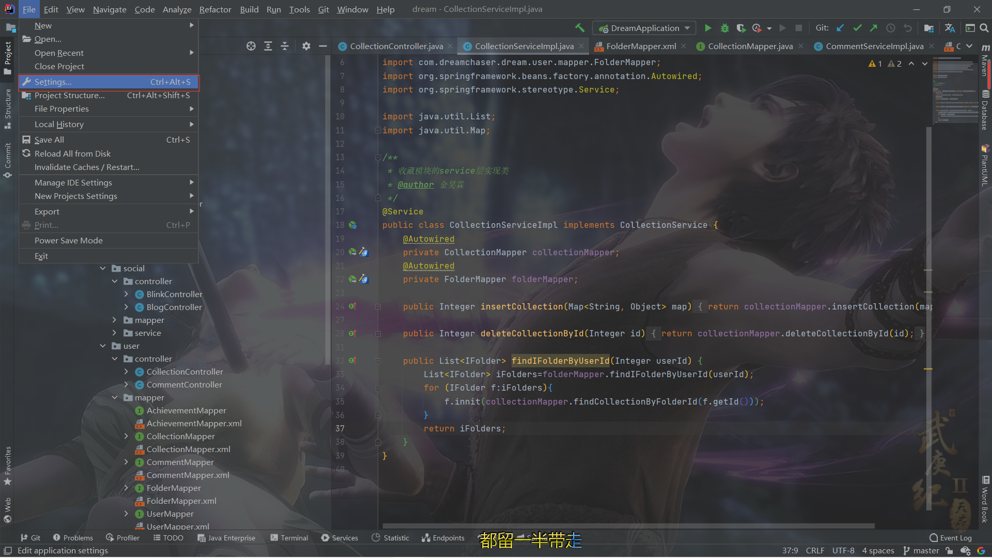Click Collapse All icon in project panel
The height and width of the screenshot is (558, 992).
pyautogui.click(x=285, y=46)
